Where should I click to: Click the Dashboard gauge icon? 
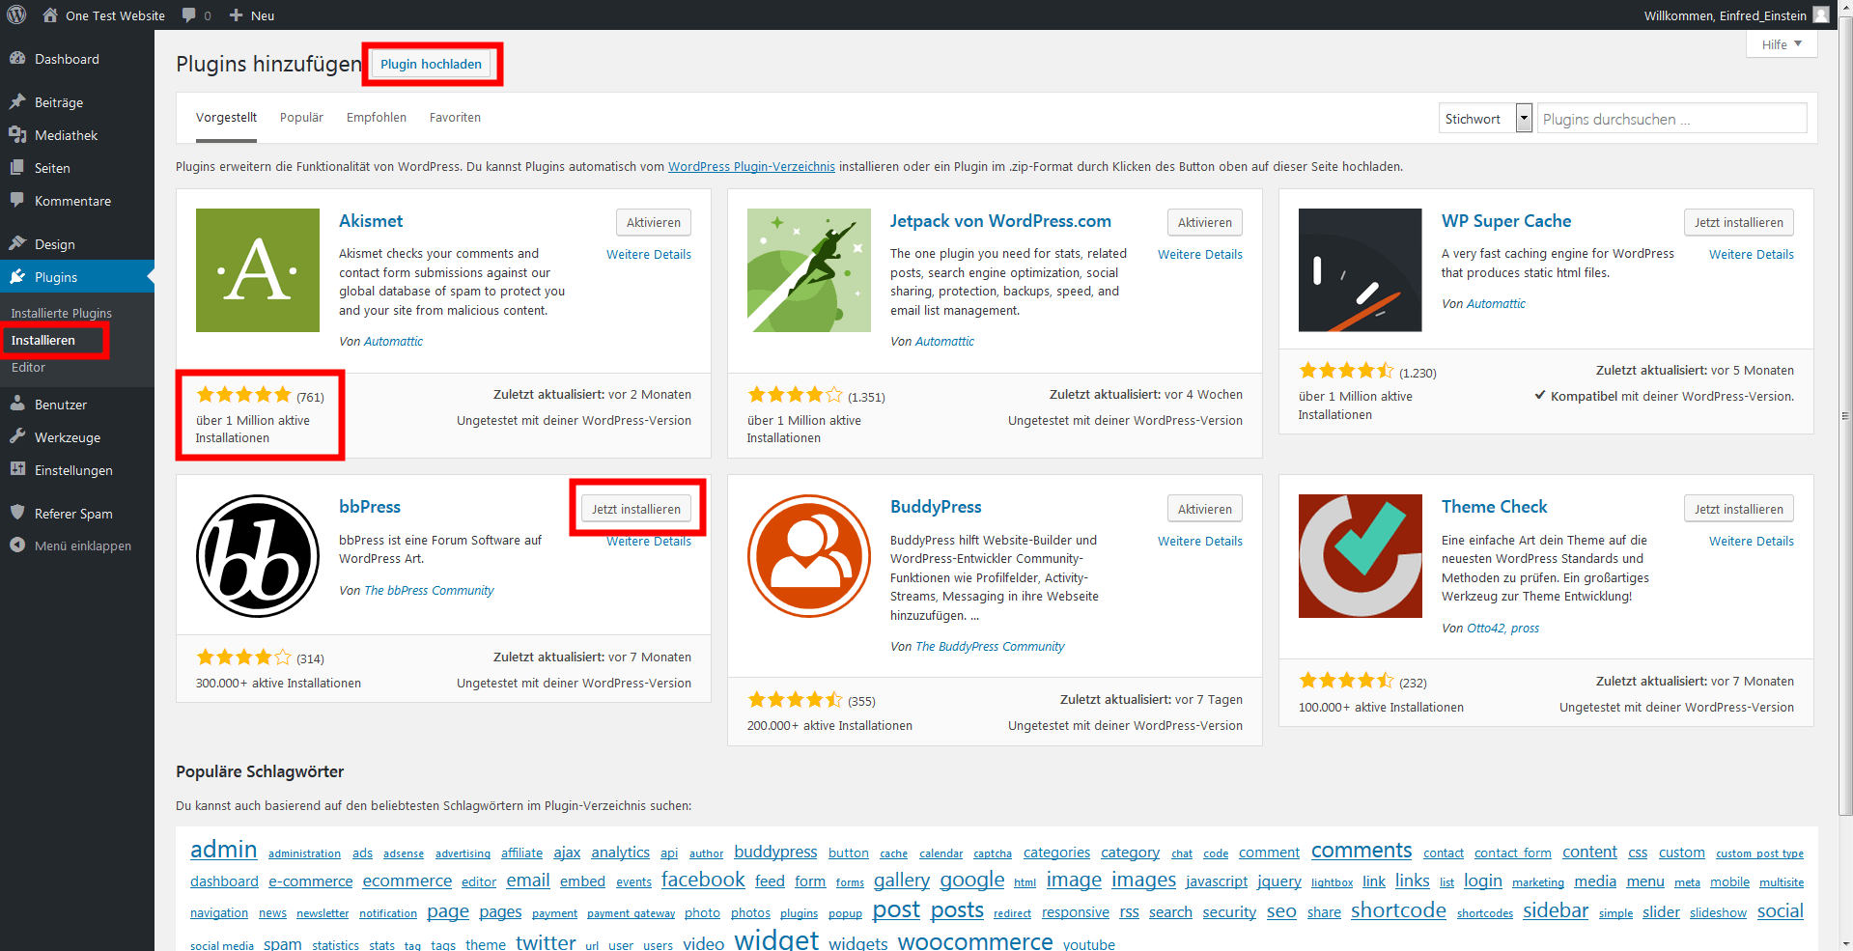(17, 58)
